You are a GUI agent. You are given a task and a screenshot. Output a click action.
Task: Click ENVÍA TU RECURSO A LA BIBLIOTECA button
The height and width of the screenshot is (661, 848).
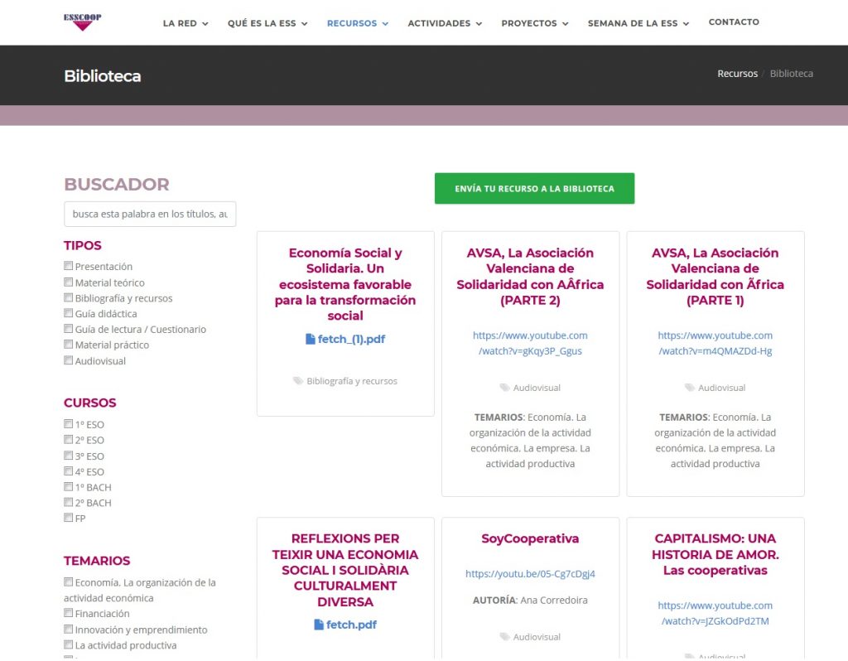534,188
